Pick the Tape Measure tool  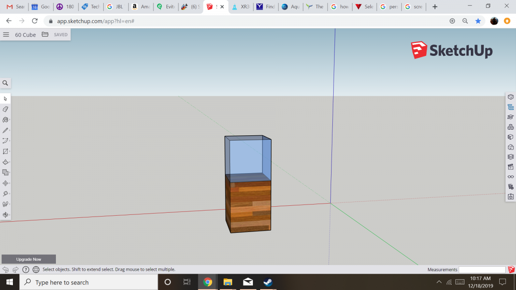(x=6, y=194)
